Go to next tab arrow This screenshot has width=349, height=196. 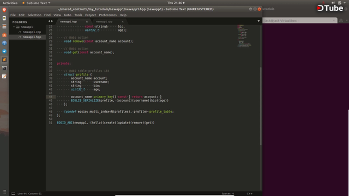tap(52, 21)
